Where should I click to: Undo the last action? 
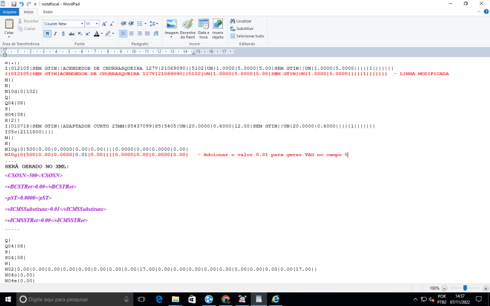click(x=22, y=4)
